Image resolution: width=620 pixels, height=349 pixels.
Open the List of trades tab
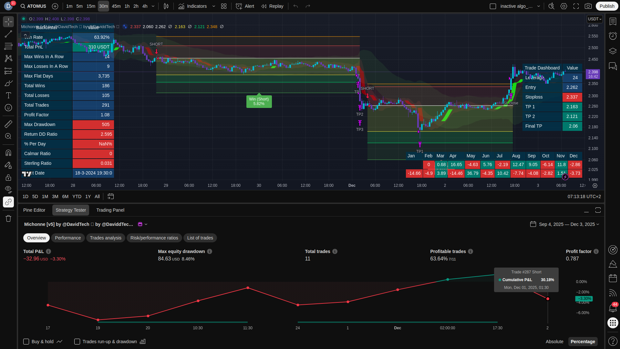coord(200,238)
